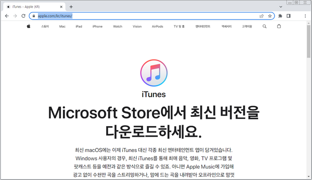The width and height of the screenshot is (312, 180).
Task: Reload the page with the refresh icon
Action: click(x=24, y=16)
